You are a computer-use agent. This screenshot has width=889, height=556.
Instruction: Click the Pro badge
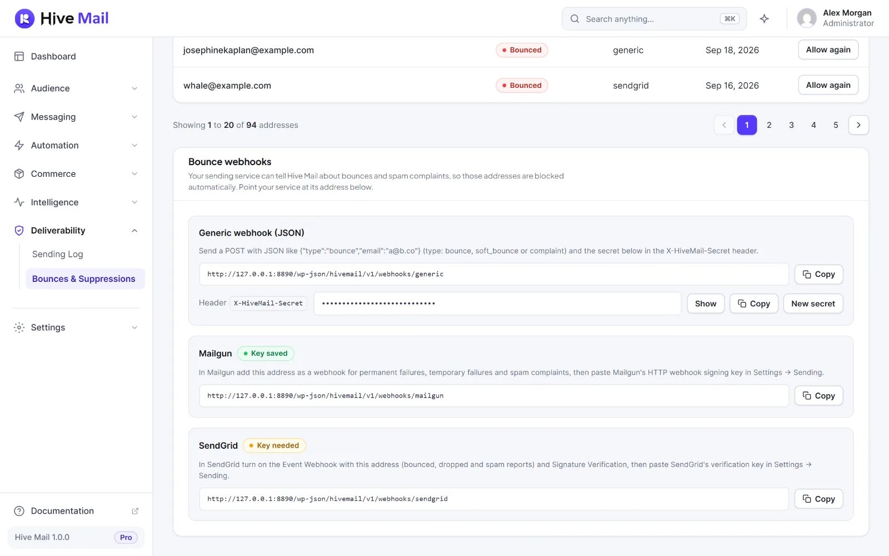point(126,538)
